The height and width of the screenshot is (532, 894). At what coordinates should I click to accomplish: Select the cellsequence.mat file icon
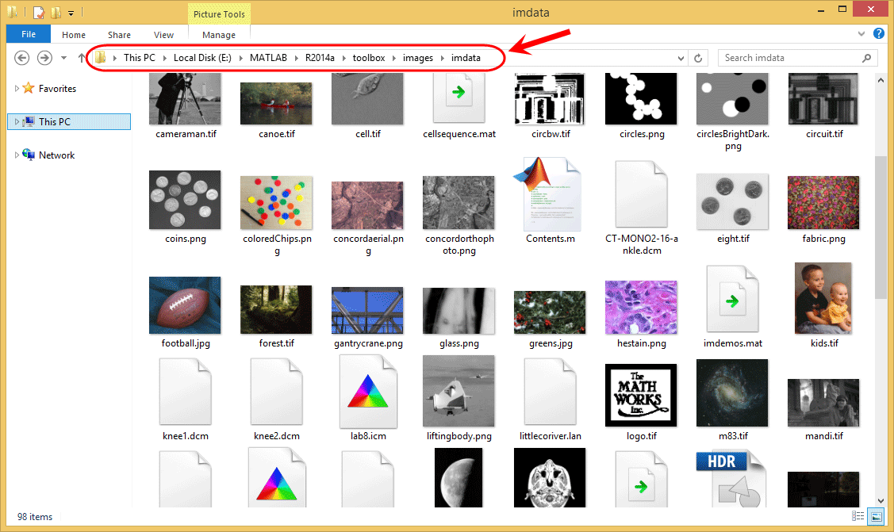point(459,98)
